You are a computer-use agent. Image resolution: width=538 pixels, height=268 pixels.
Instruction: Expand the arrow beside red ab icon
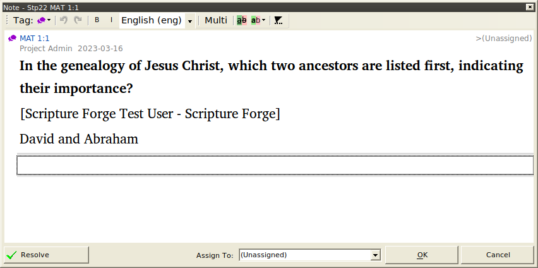(x=263, y=20)
